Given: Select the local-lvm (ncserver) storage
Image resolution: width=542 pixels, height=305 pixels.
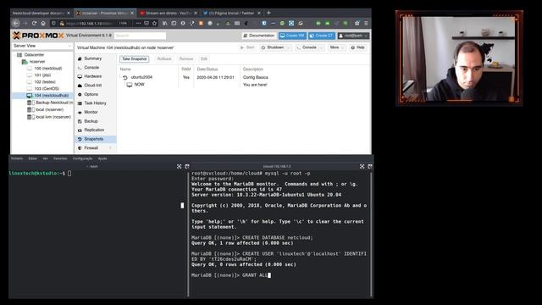Looking at the screenshot, I should point(53,117).
